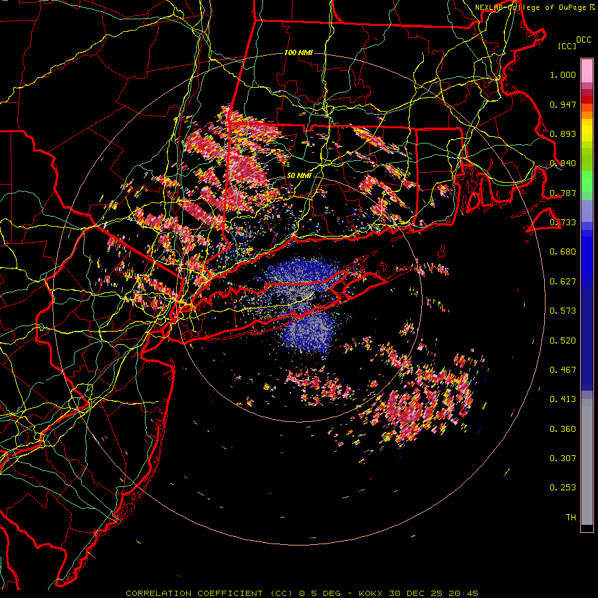Click the 0.787 legend value
598x598 pixels.
[x=563, y=193]
